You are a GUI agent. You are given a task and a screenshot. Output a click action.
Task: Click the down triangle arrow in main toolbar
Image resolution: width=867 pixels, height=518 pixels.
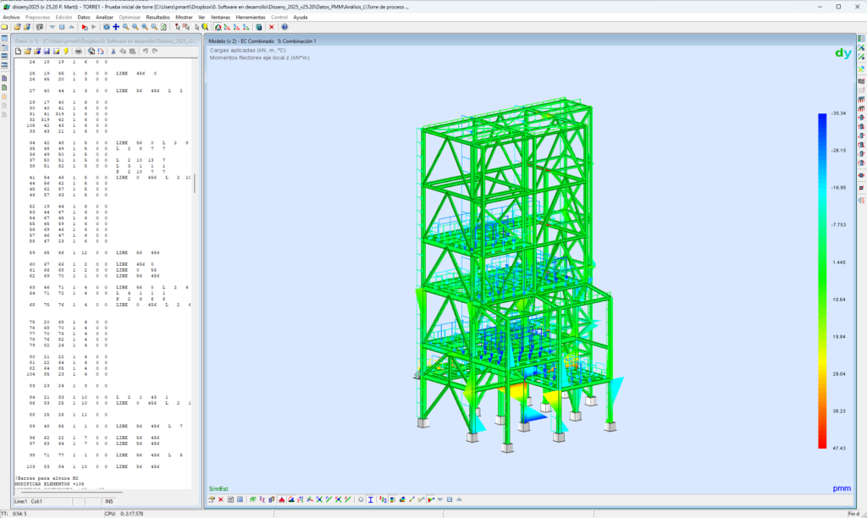click(52, 27)
